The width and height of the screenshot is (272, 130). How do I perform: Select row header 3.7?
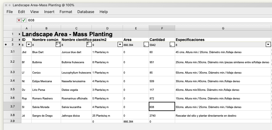pos(12,106)
